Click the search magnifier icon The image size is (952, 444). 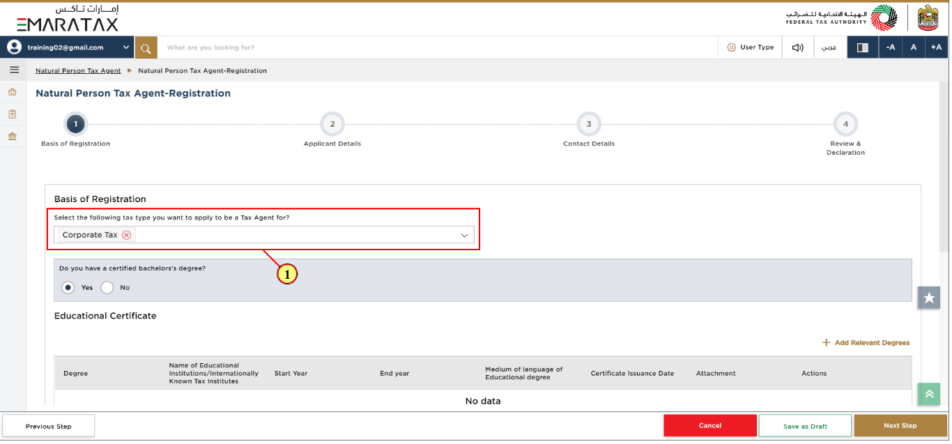tap(146, 47)
